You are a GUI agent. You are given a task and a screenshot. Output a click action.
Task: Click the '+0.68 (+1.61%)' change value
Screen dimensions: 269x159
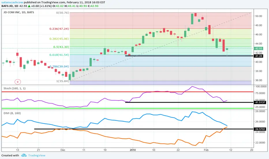[x=41, y=6]
